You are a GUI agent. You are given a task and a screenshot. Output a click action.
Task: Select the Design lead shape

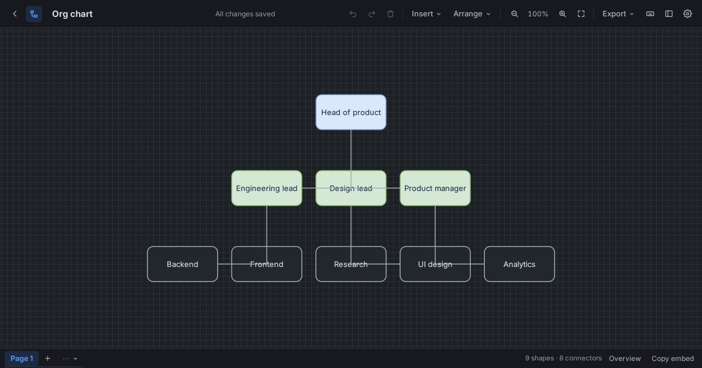(351, 188)
